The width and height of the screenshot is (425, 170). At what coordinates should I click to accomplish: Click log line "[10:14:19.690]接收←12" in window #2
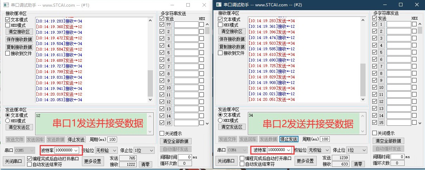pos(272,60)
